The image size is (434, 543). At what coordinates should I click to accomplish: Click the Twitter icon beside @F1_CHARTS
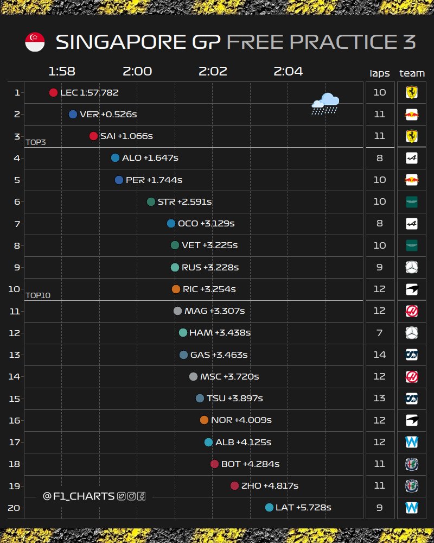coord(121,496)
